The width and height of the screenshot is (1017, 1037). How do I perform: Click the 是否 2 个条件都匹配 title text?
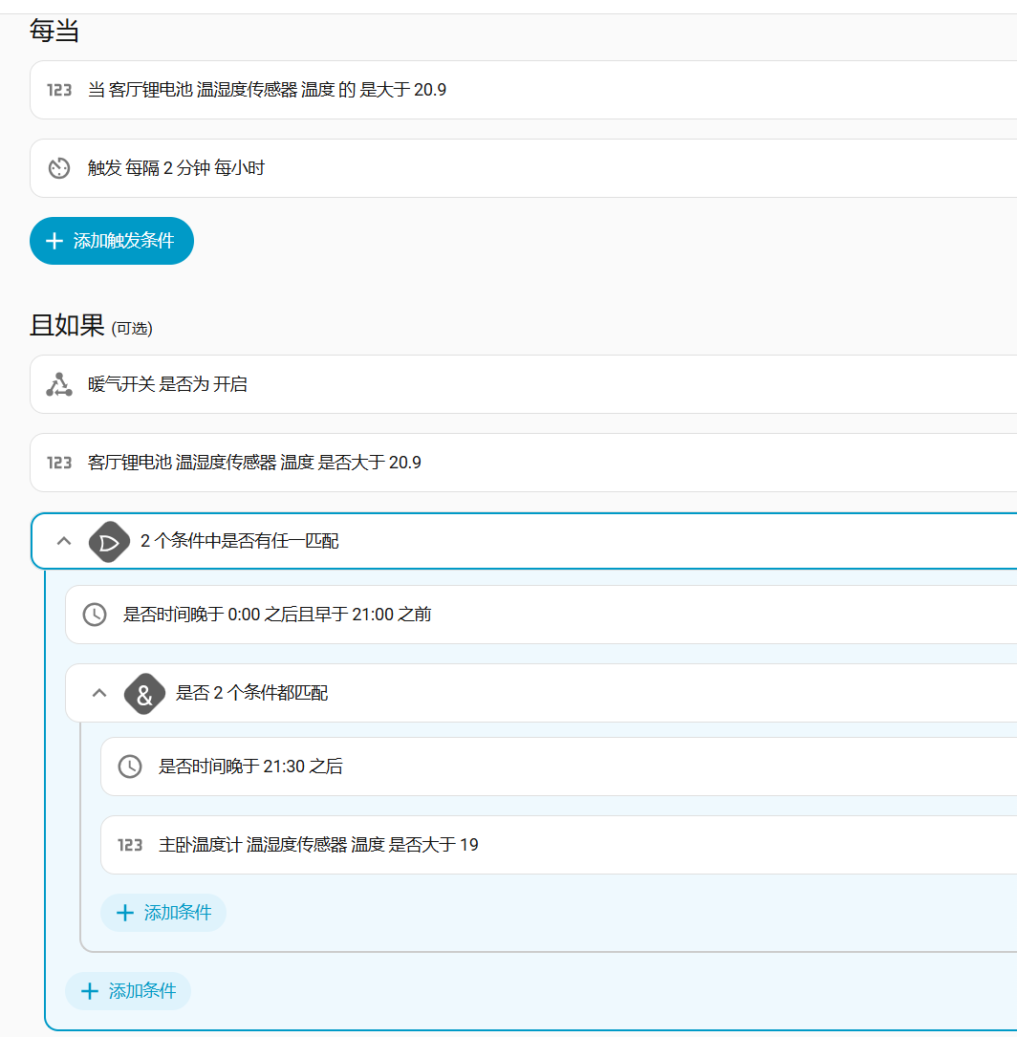tap(251, 693)
